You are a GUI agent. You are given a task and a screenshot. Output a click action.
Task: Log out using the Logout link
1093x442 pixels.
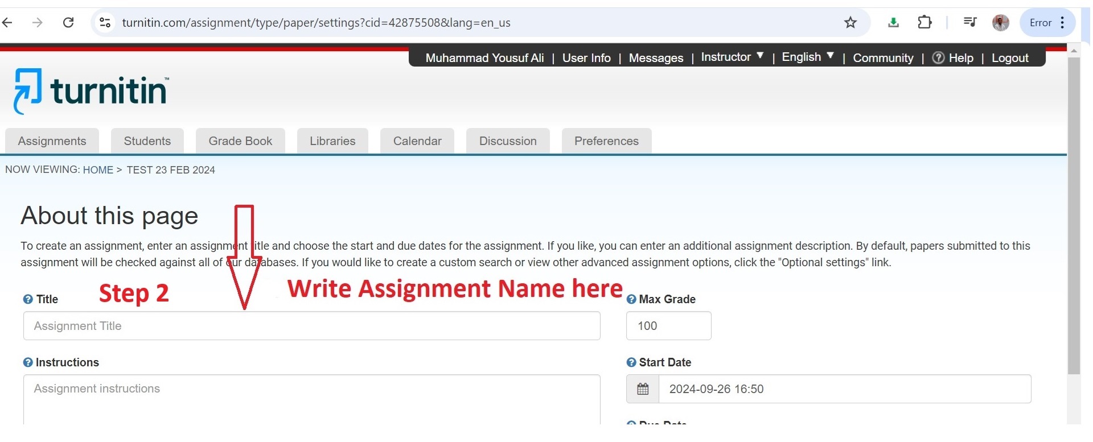[1010, 58]
